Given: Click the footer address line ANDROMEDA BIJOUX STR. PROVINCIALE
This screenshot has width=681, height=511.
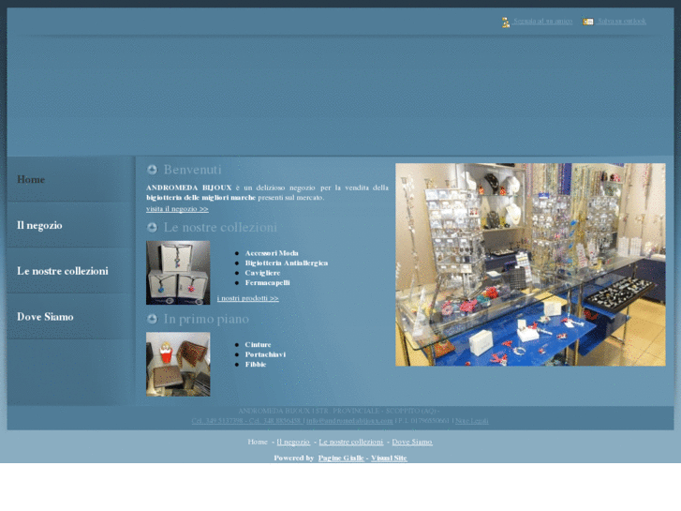Looking at the screenshot, I should [x=339, y=411].
